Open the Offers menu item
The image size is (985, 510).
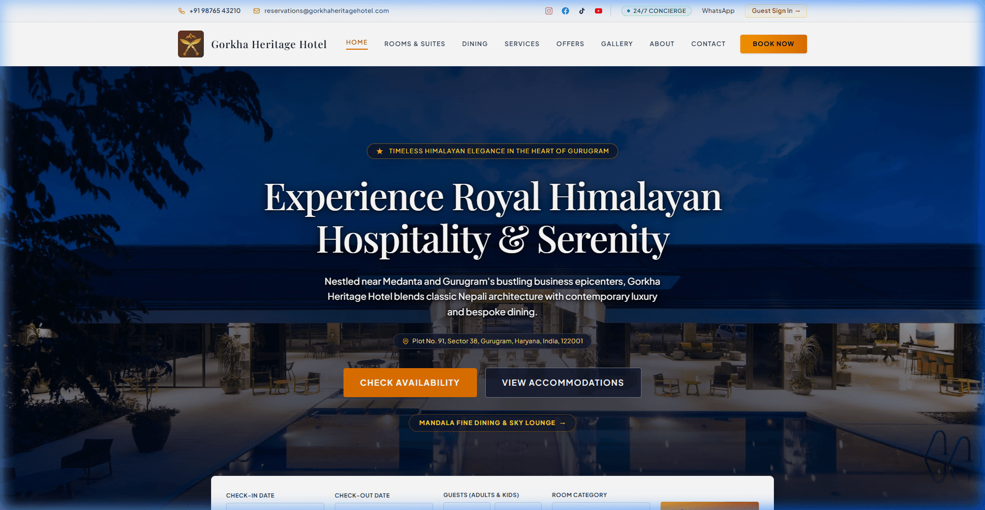coord(570,44)
